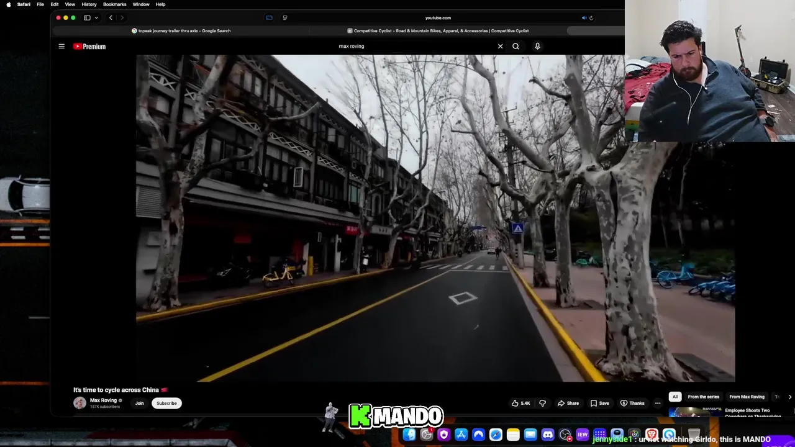Open the purple IEW app in the Dock
Image resolution: width=795 pixels, height=447 pixels.
click(583, 435)
